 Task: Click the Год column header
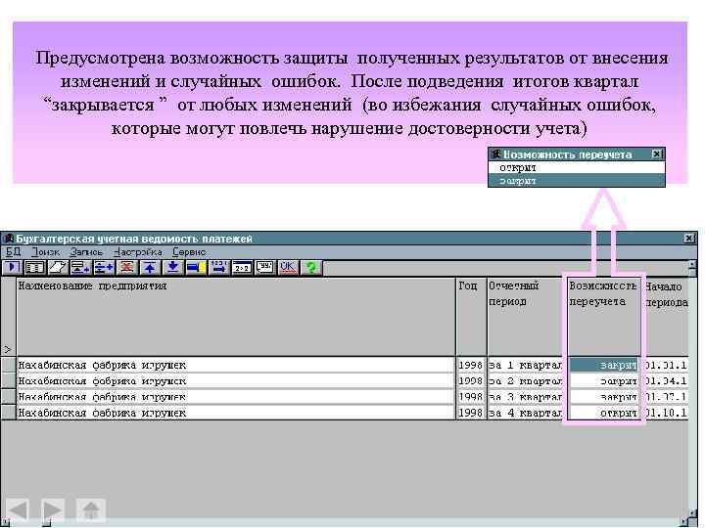[x=471, y=317]
